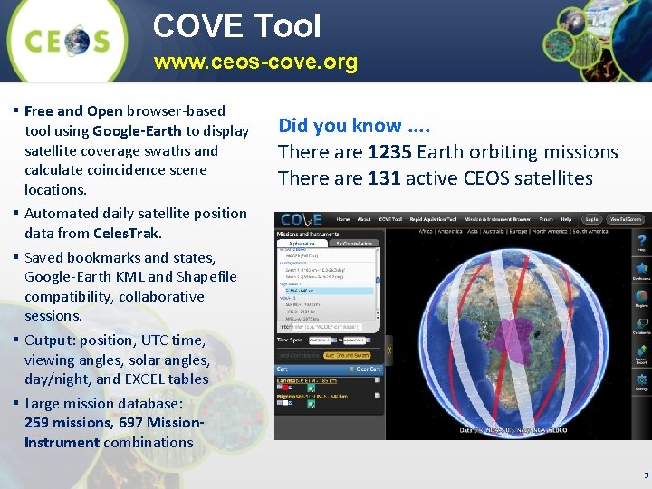
Task: Remove NigeriaSat-1 SLIM-6 from cart
Action: tap(377, 396)
